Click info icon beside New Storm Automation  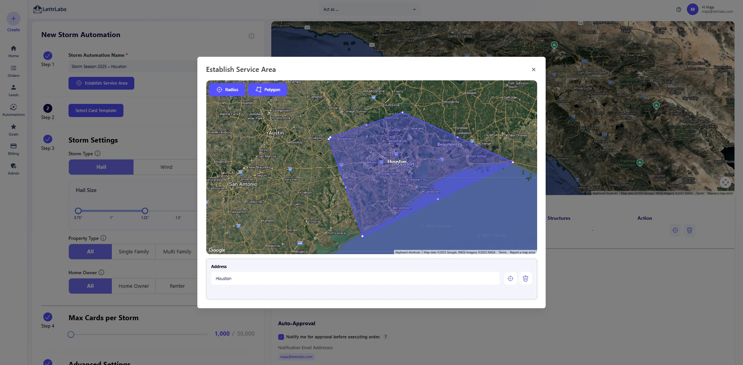(252, 36)
